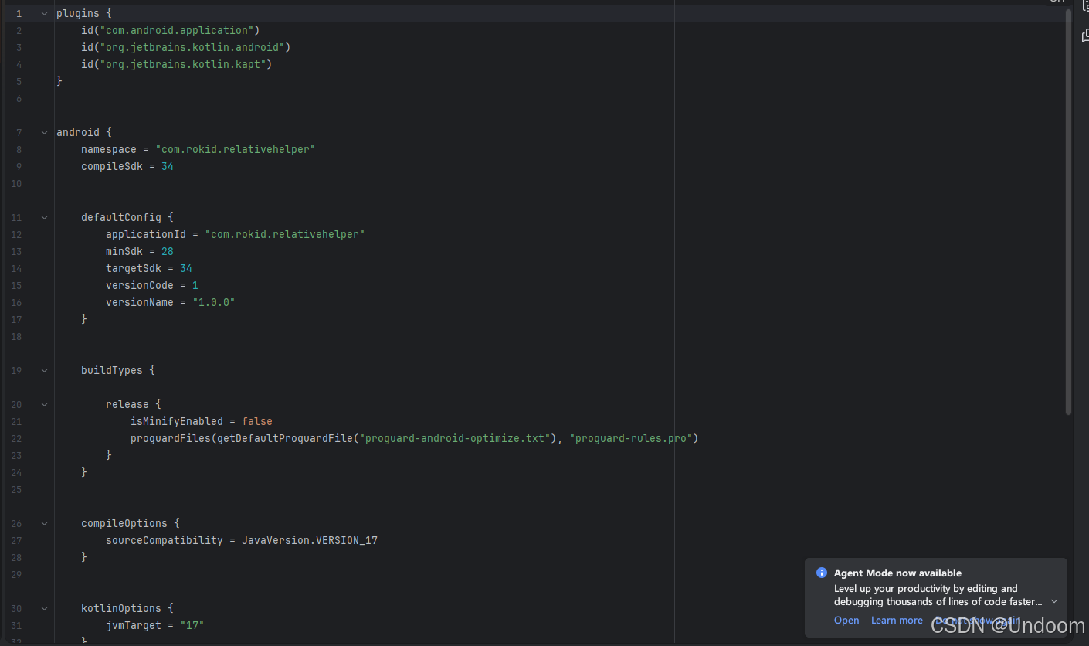This screenshot has height=646, width=1089.
Task: Click the namespace value "com.rokid.relativehelper"
Action: tap(236, 149)
